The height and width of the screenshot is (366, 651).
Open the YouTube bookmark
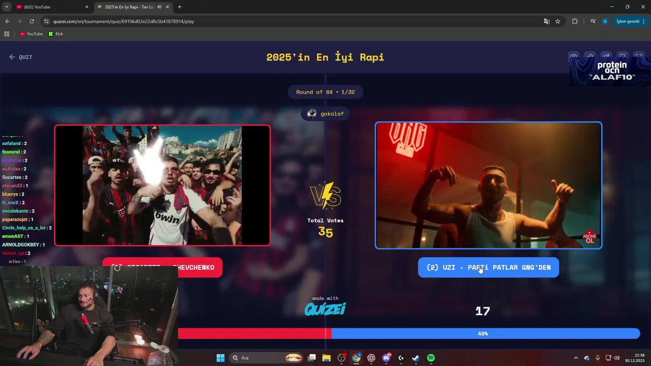pos(31,34)
